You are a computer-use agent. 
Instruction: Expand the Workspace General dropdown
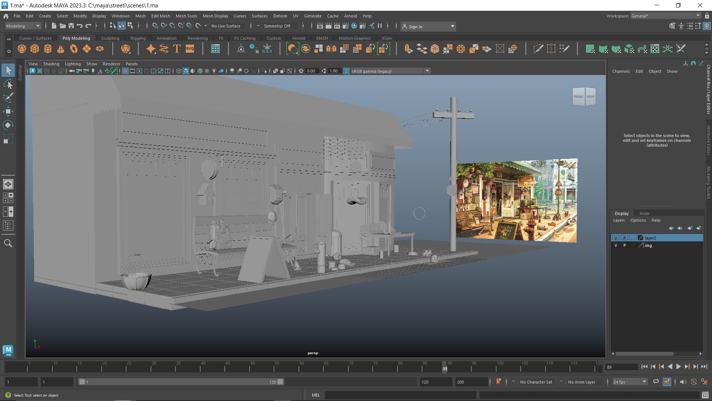click(699, 15)
